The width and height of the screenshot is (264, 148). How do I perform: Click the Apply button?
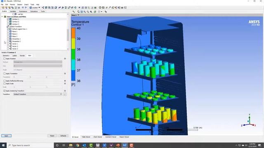(7, 136)
